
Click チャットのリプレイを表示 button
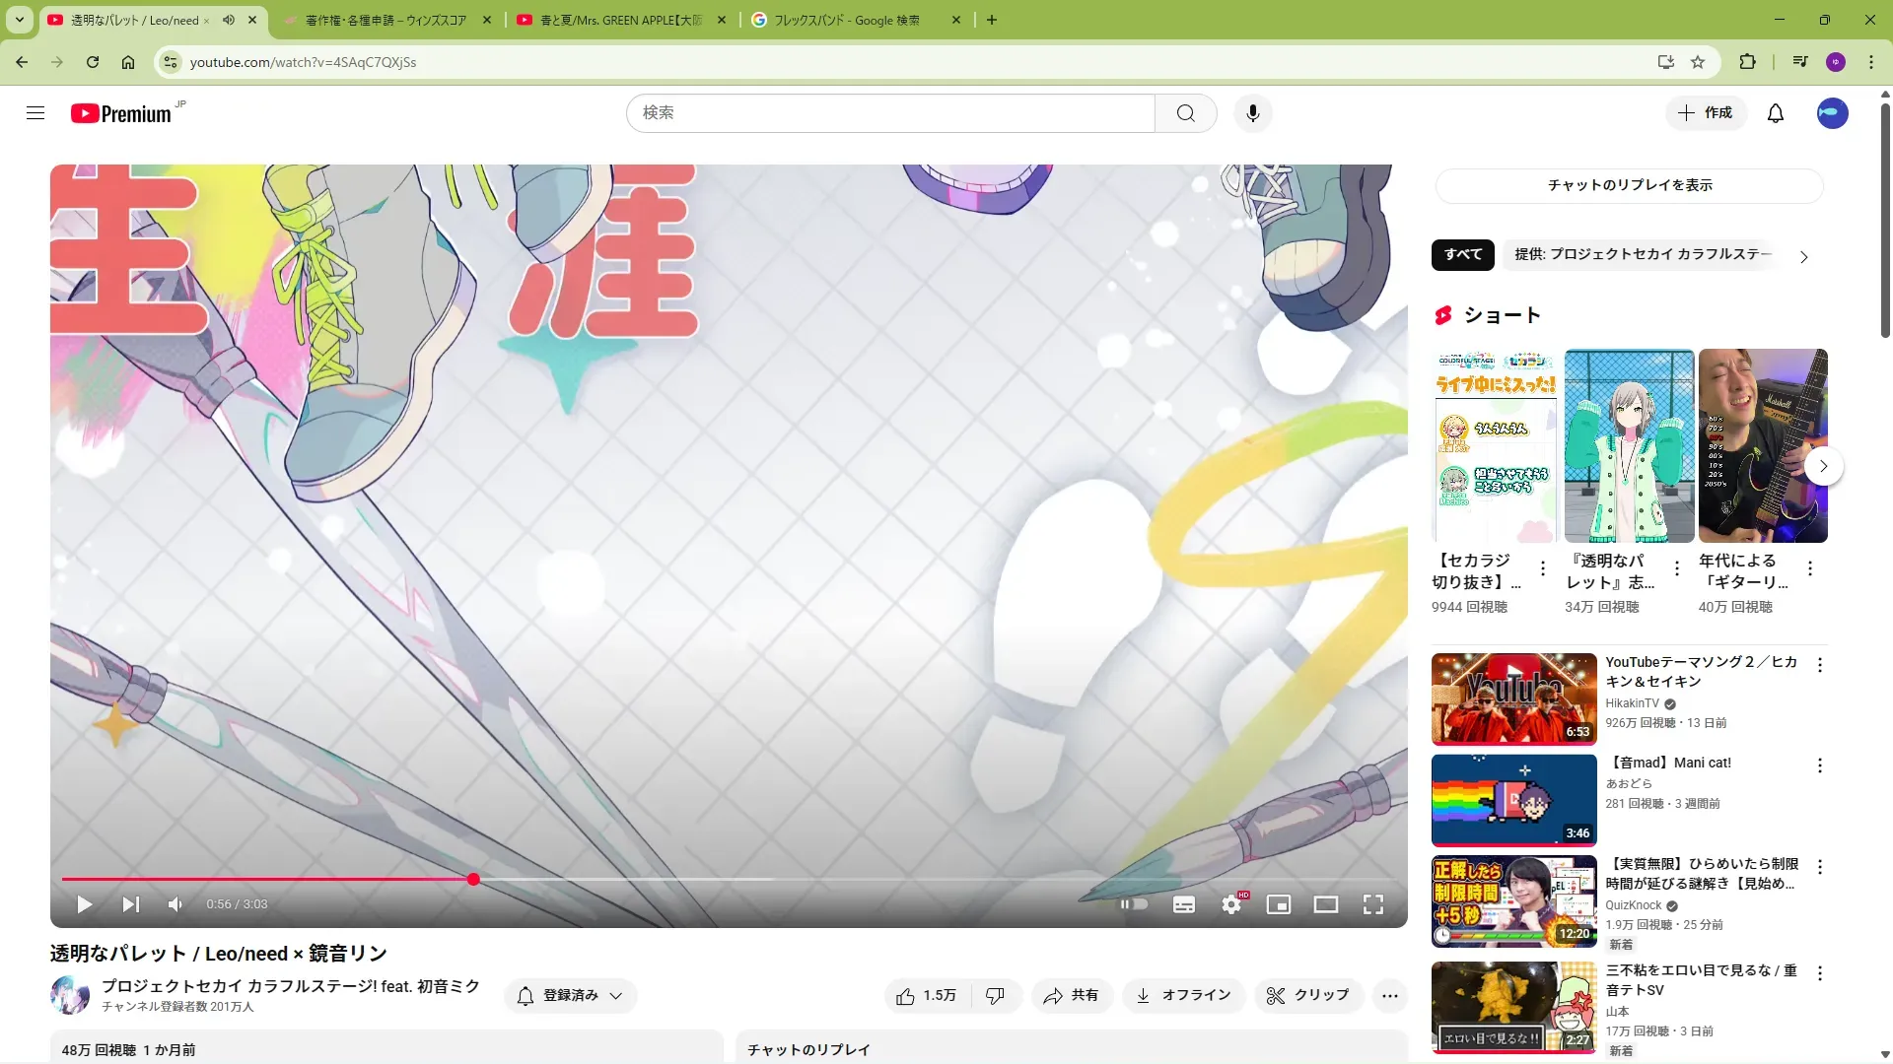point(1629,185)
